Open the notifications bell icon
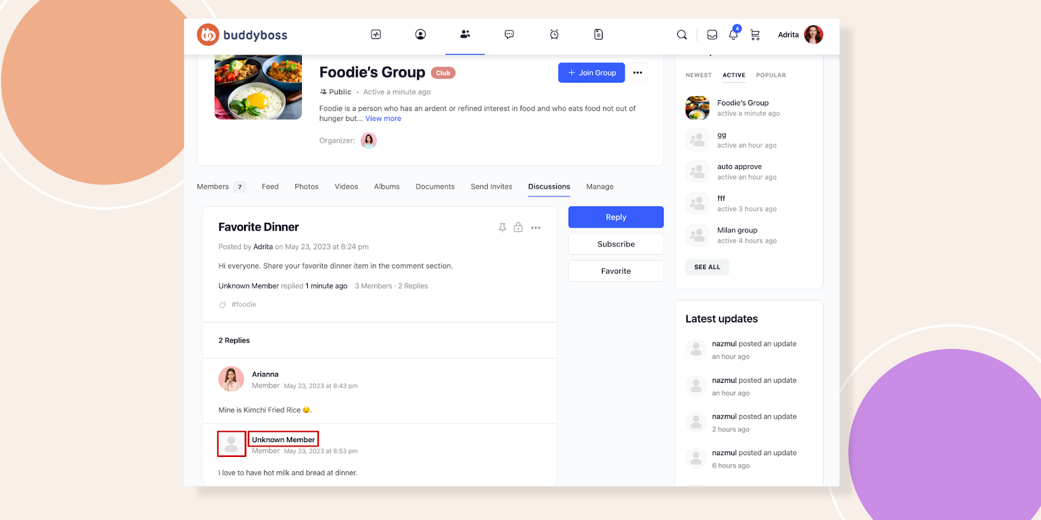 pos(733,35)
